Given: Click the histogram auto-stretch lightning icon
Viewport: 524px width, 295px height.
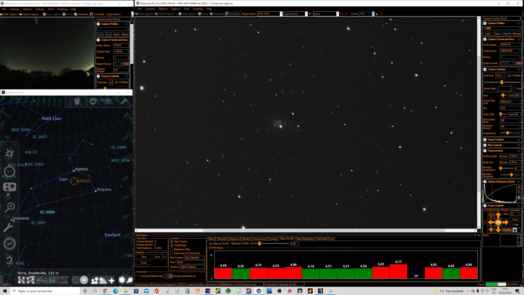Looking at the screenshot, I should 519,187.
